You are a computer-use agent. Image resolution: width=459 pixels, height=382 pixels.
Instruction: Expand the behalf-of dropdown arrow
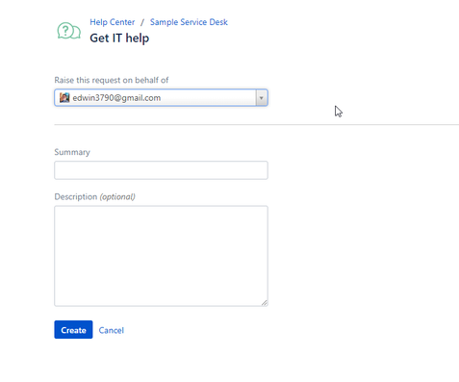(x=262, y=97)
